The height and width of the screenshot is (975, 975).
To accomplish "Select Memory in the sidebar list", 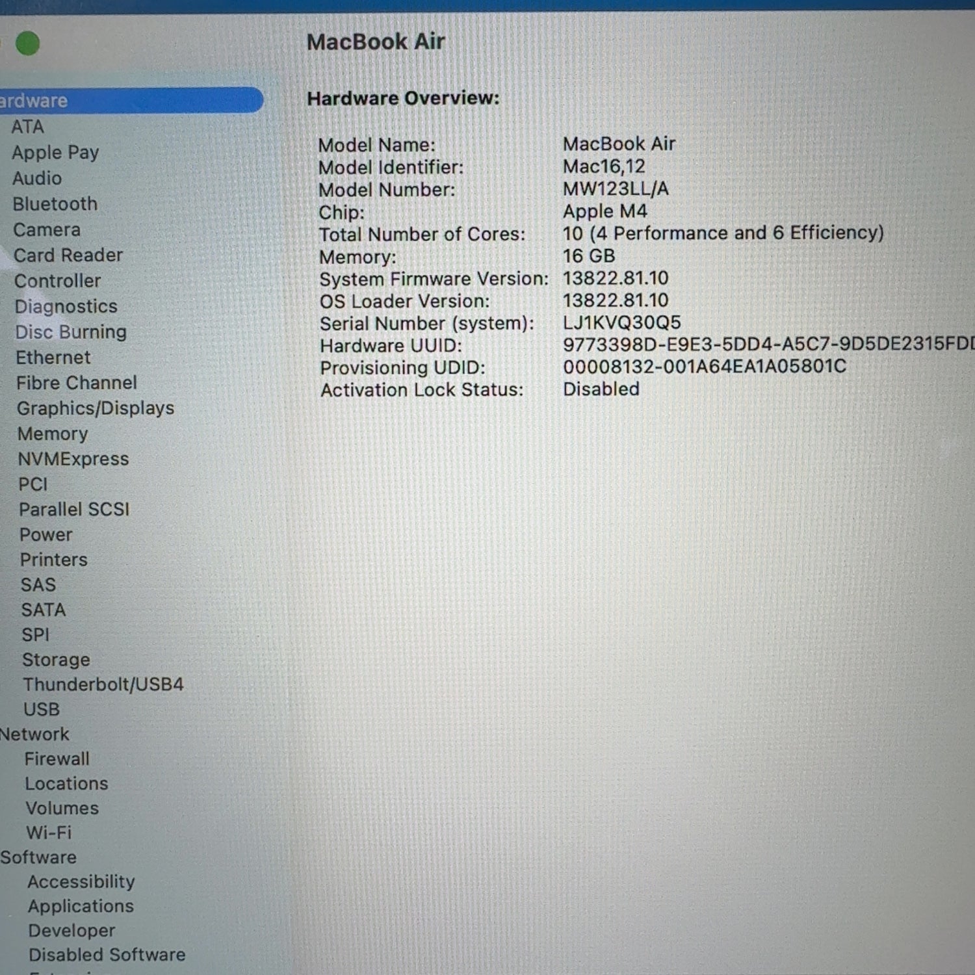I will (x=52, y=434).
